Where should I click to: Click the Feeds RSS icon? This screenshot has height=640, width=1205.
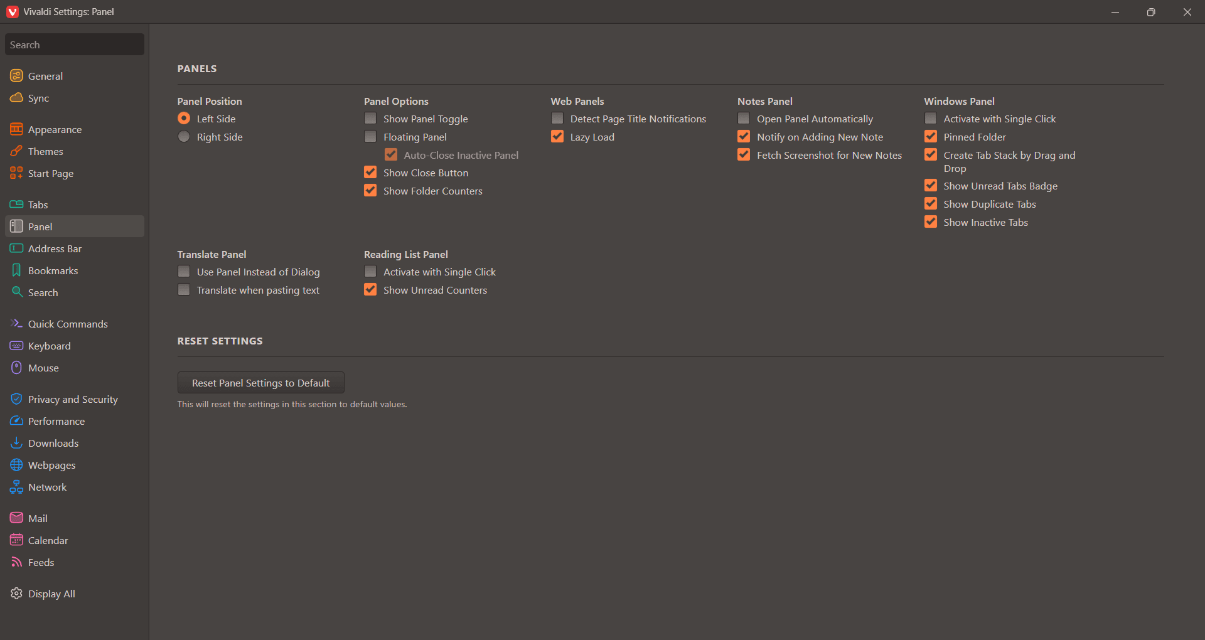click(16, 562)
